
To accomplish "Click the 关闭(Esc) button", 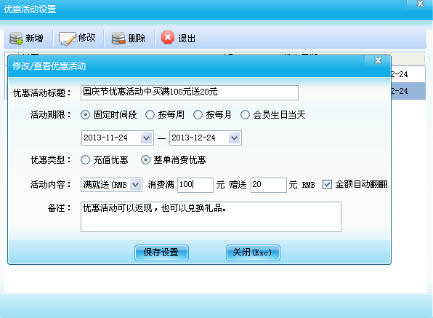I will 253,253.
